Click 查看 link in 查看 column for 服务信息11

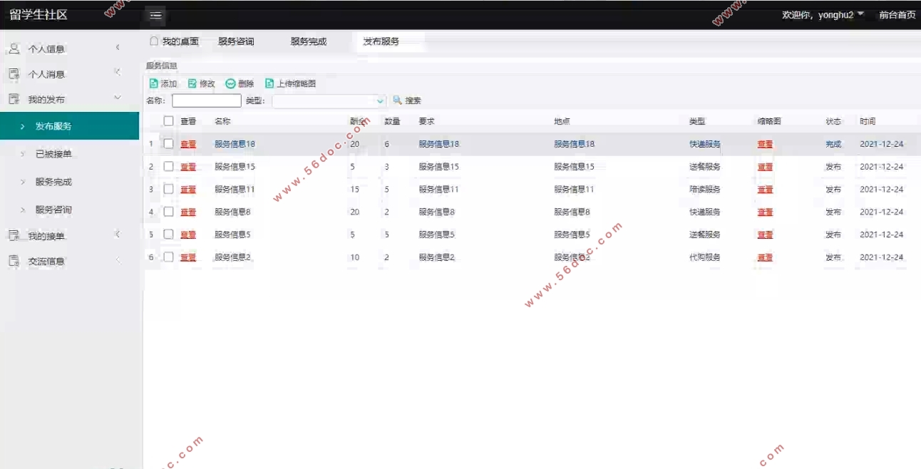click(188, 190)
